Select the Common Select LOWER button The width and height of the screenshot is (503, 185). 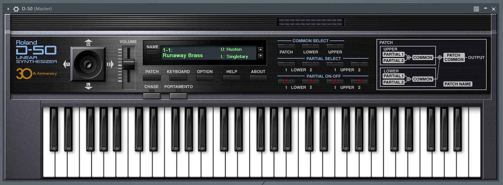(x=311, y=46)
